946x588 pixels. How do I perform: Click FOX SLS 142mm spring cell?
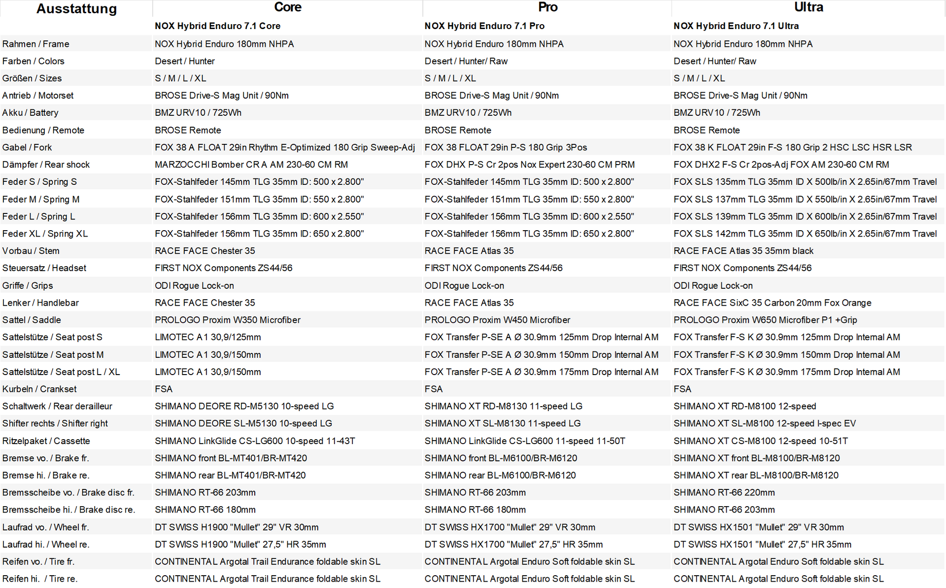click(805, 234)
